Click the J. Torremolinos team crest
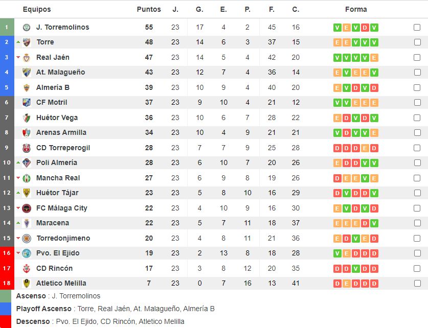 pyautogui.click(x=27, y=27)
